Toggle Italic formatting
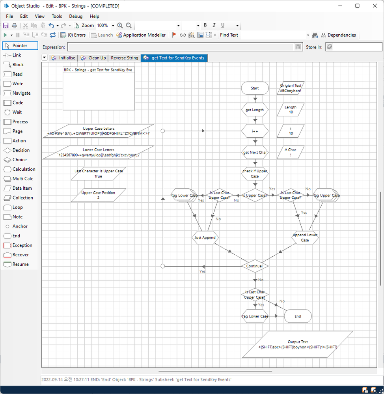The width and height of the screenshot is (384, 394). click(214, 26)
